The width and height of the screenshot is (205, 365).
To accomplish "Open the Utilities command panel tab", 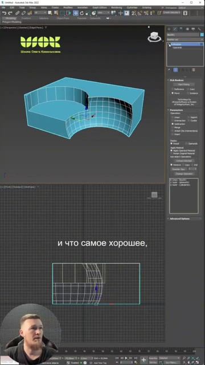I will (x=199, y=29).
